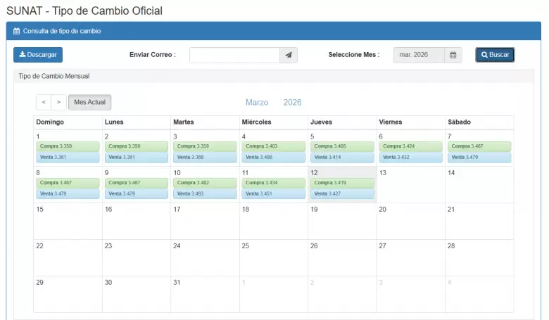Go to next month with right arrow
The height and width of the screenshot is (320, 549).
pos(58,103)
